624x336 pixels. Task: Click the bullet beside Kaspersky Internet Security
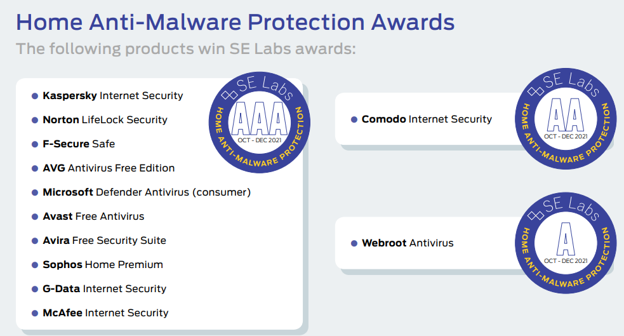(35, 96)
